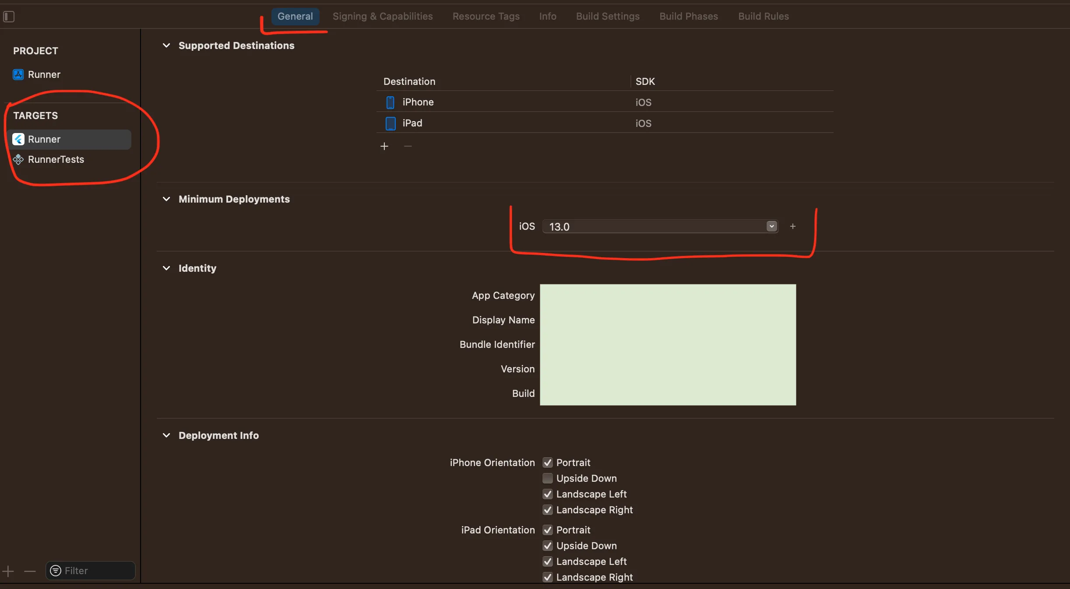The image size is (1070, 589).
Task: Open the iOS 13.0 deployment version dropdown
Action: (771, 226)
